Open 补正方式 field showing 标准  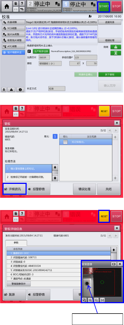pos(57,89)
